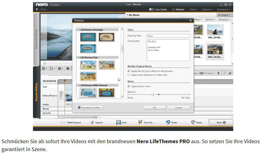Image resolution: width=265 pixels, height=163 pixels.
Task: Switch to the Advanced Editing tab
Action: pyautogui.click(x=36, y=39)
